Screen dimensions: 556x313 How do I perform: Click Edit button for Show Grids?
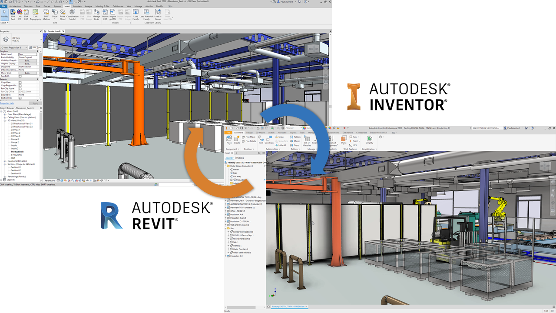[x=27, y=73]
